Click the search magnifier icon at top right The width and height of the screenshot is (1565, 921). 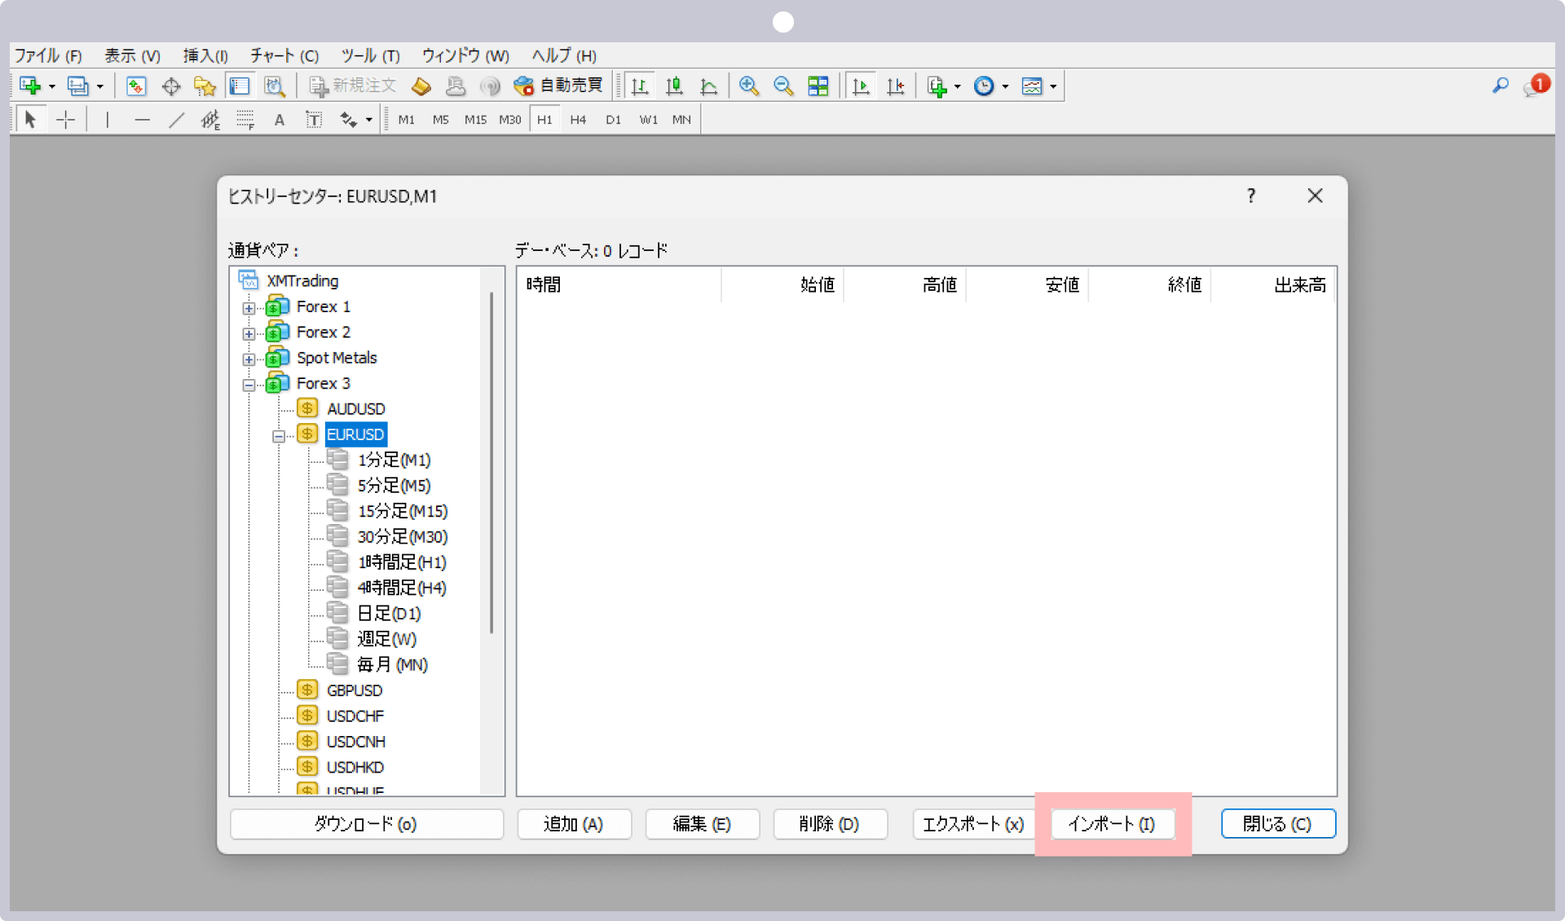tap(1500, 86)
